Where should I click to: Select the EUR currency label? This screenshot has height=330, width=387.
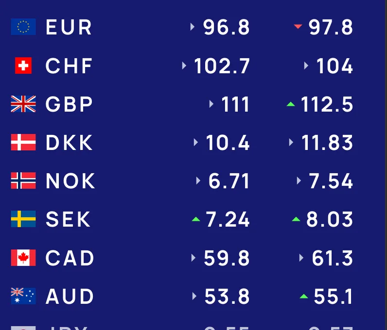point(69,27)
